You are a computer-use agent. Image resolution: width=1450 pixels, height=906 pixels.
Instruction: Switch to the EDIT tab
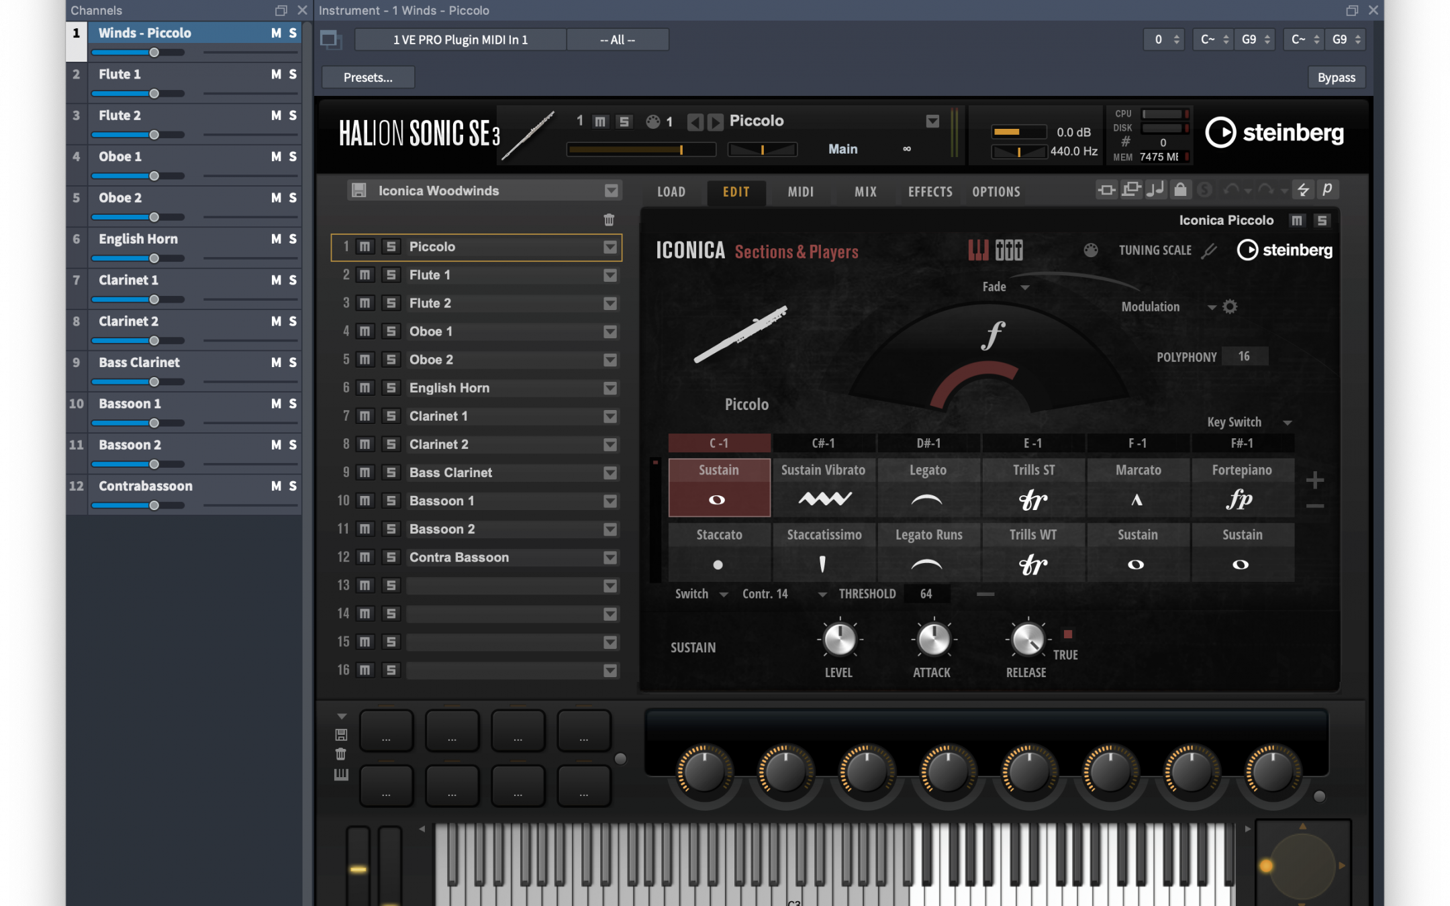pos(736,192)
